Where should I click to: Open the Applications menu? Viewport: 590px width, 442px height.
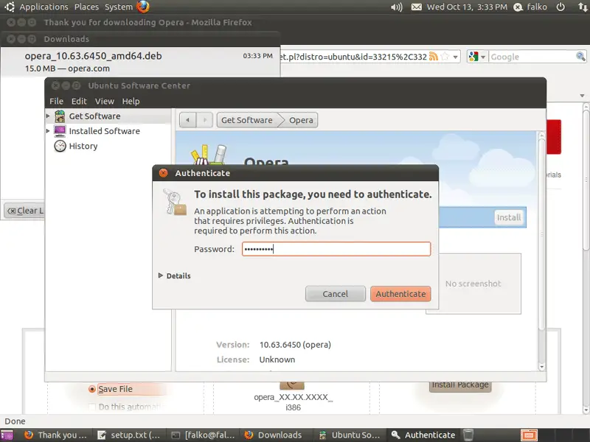tap(44, 7)
